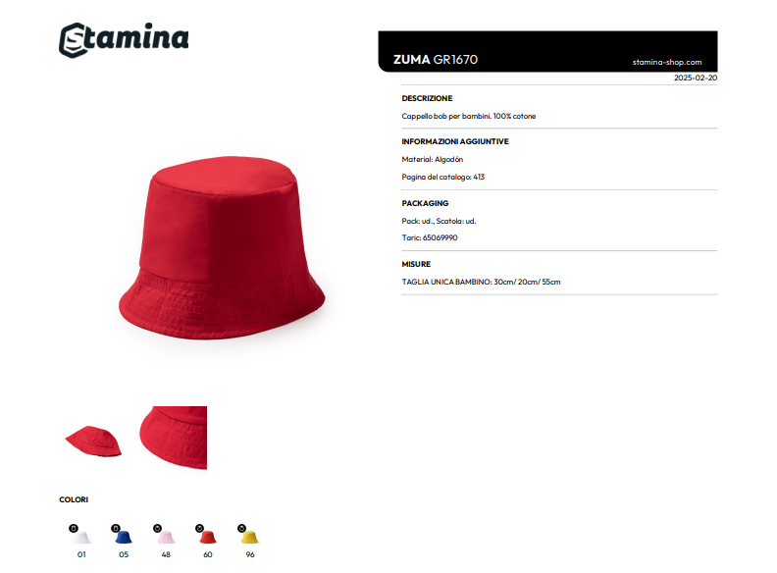Click the ZUMA GR1670 product title
Image resolution: width=777 pixels, height=573 pixels.
point(435,60)
